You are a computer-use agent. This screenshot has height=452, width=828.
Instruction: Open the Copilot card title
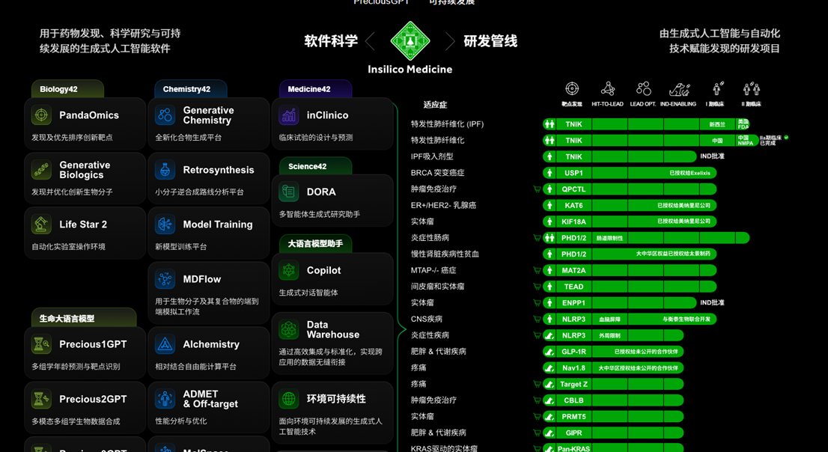pyautogui.click(x=323, y=270)
